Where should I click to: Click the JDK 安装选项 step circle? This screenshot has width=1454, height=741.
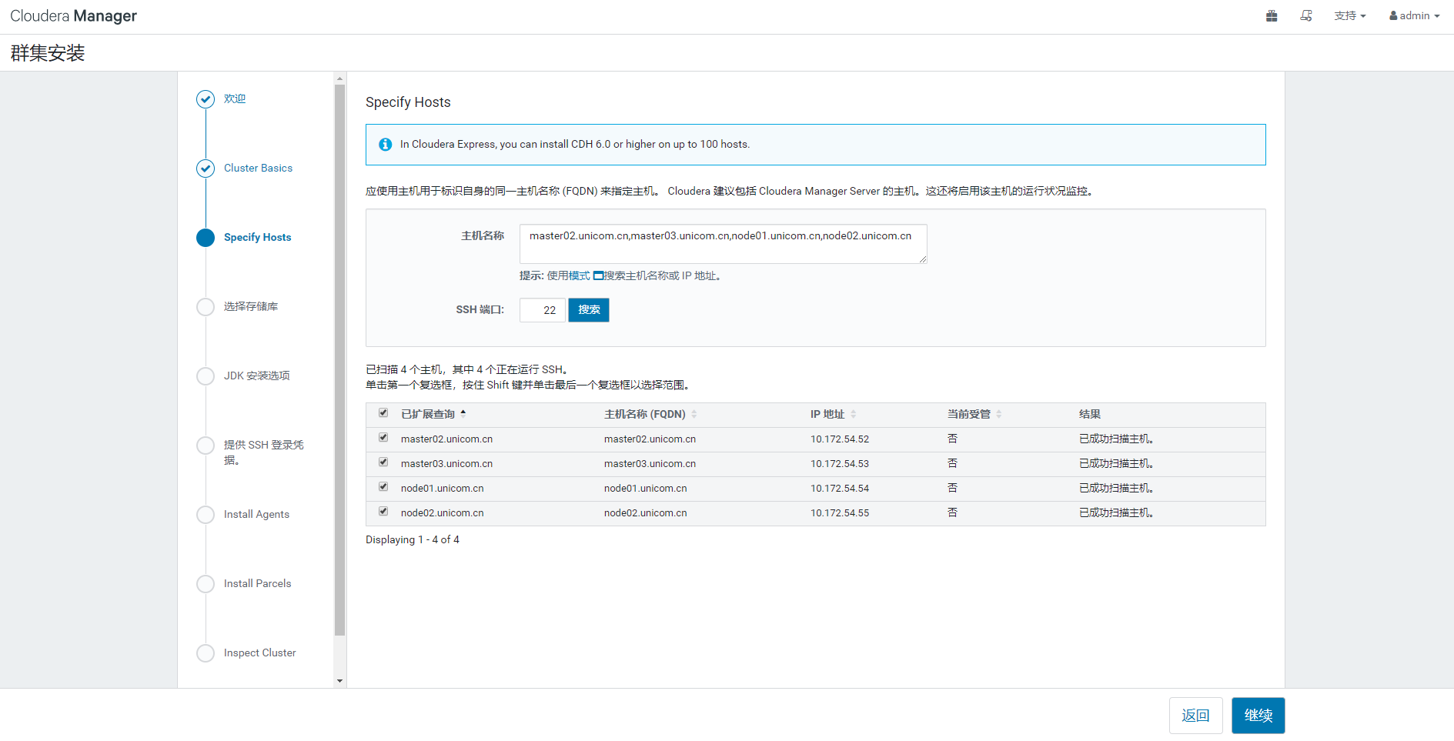(x=206, y=376)
